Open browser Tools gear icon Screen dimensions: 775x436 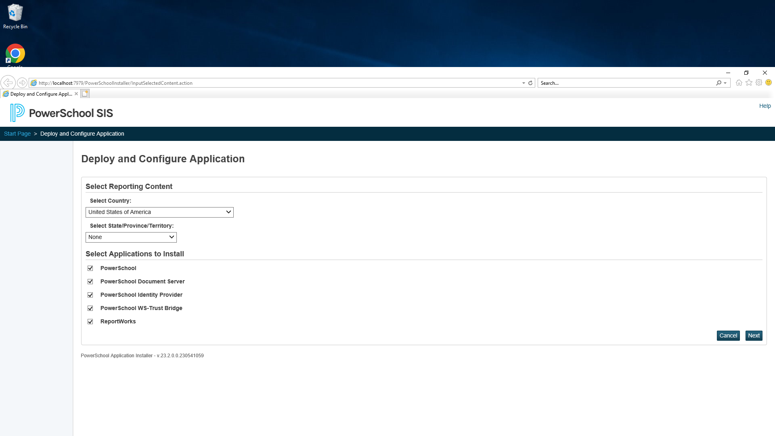pos(759,83)
